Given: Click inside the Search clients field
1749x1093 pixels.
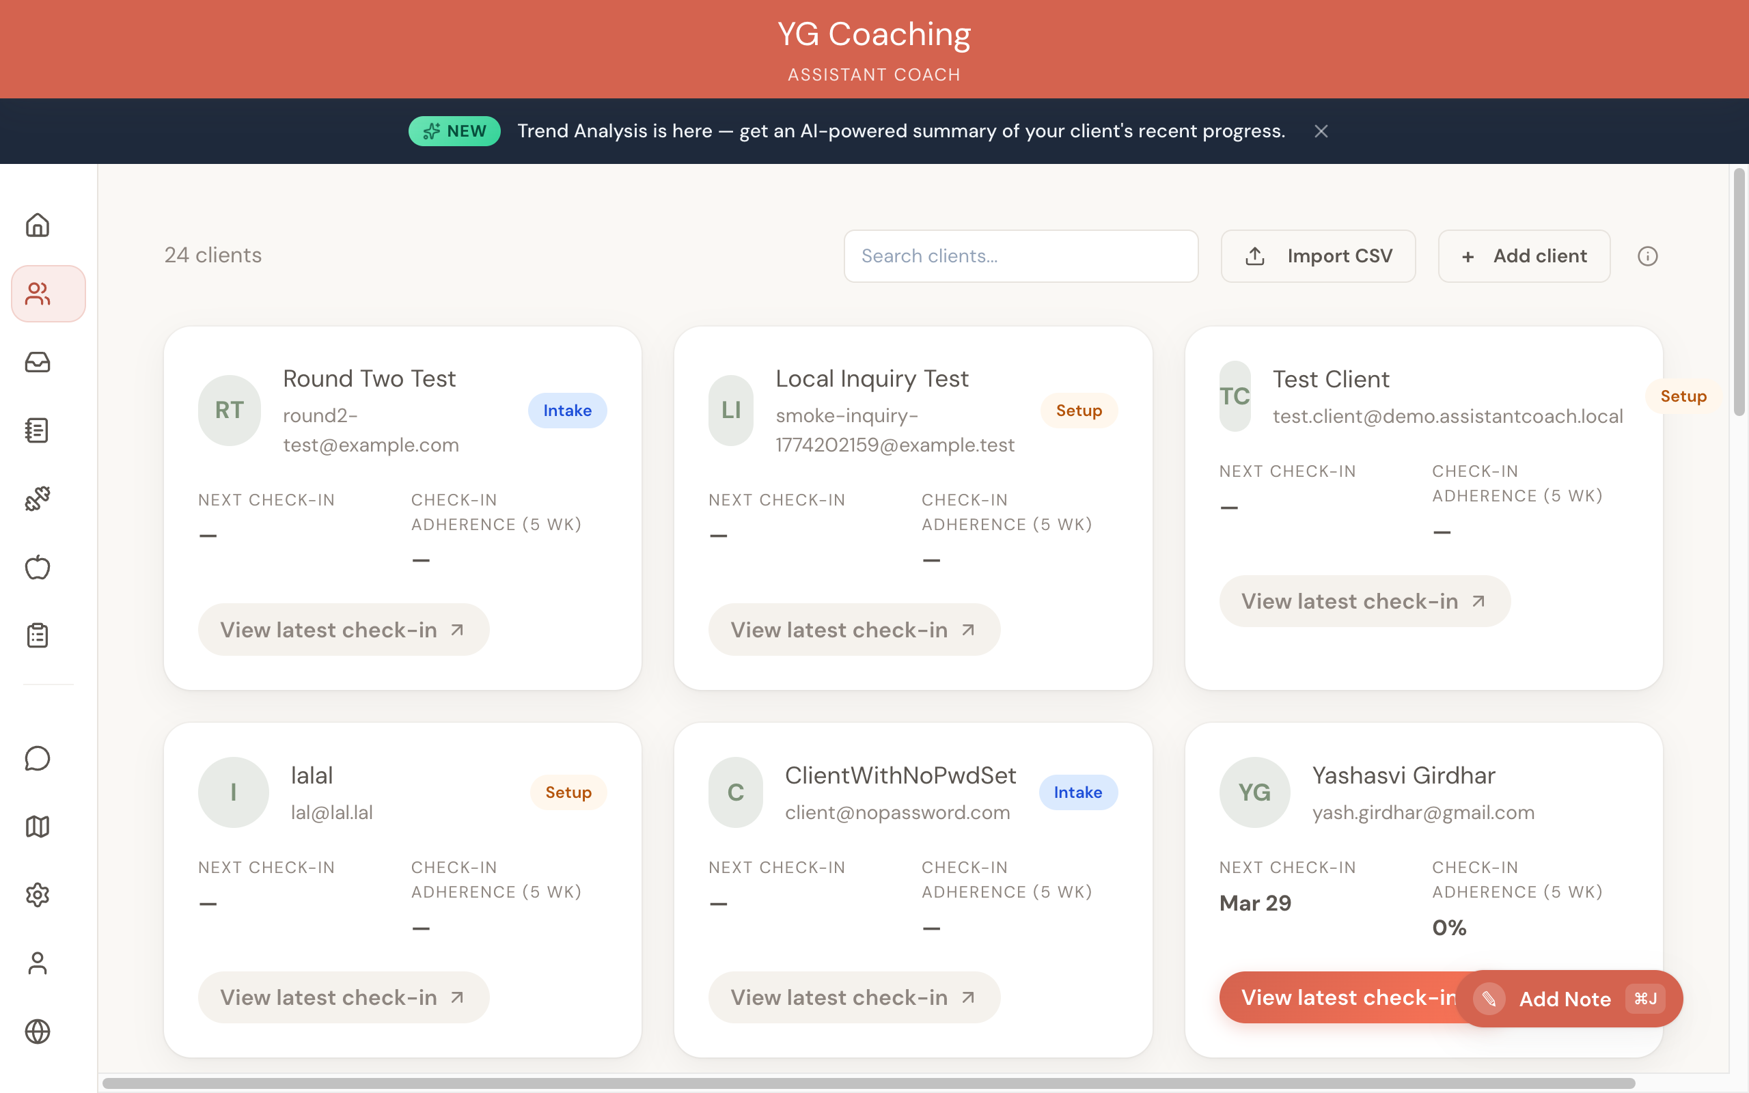Looking at the screenshot, I should (x=1020, y=255).
